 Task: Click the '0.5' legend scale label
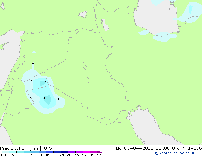[x=11, y=155]
